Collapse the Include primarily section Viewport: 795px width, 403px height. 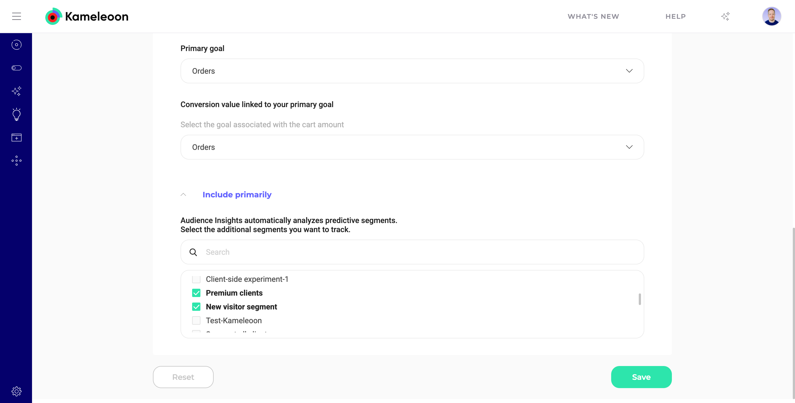pos(183,195)
